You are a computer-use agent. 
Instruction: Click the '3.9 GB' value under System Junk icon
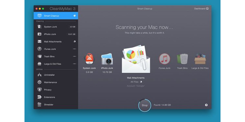coord(89,72)
